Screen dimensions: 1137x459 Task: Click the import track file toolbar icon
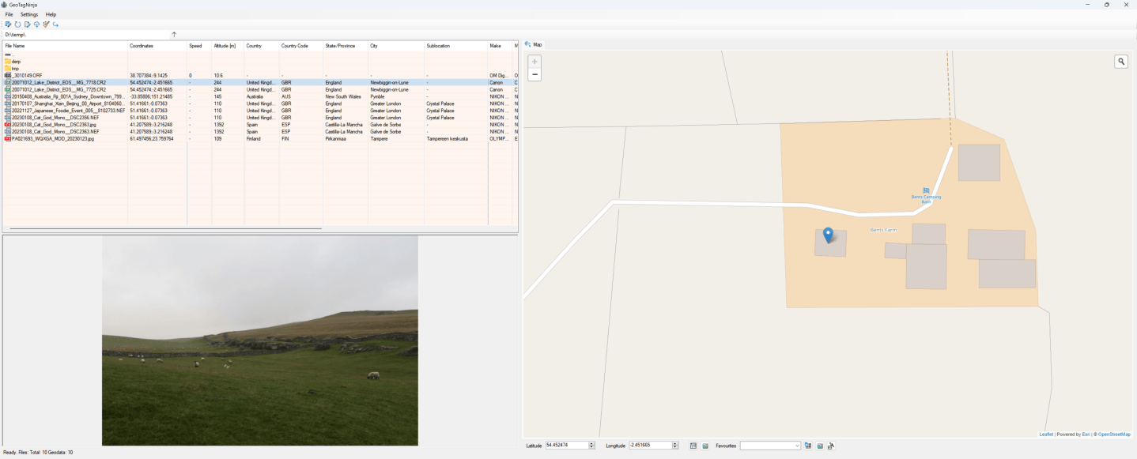[28, 24]
